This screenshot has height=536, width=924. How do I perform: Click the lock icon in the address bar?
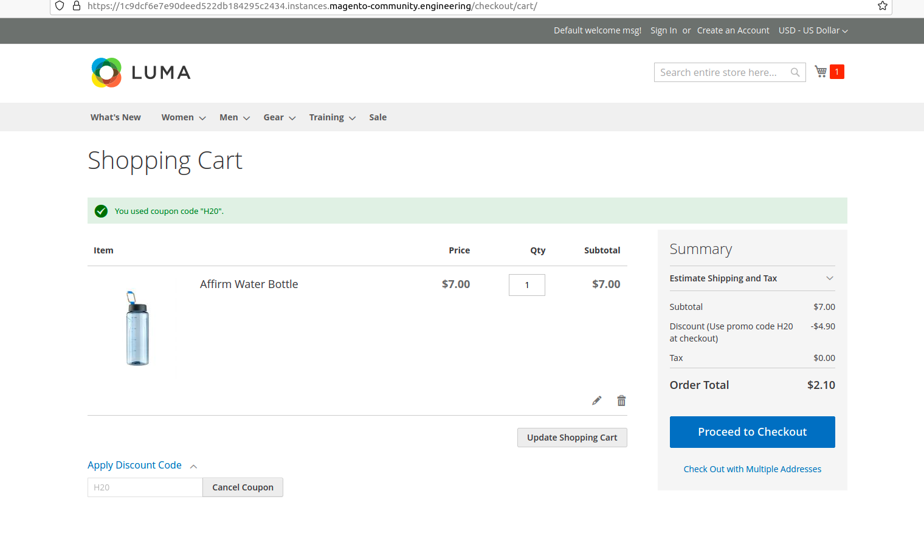coord(75,7)
